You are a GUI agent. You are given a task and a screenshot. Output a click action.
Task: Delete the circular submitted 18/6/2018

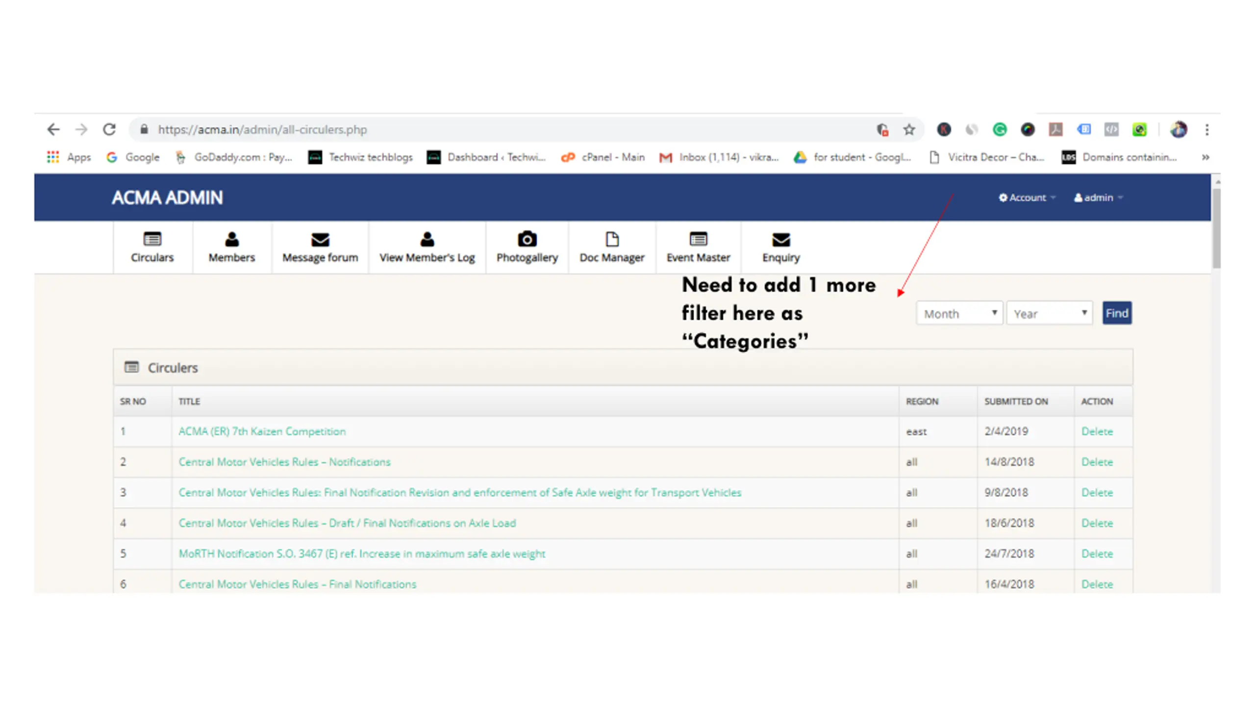(1097, 523)
